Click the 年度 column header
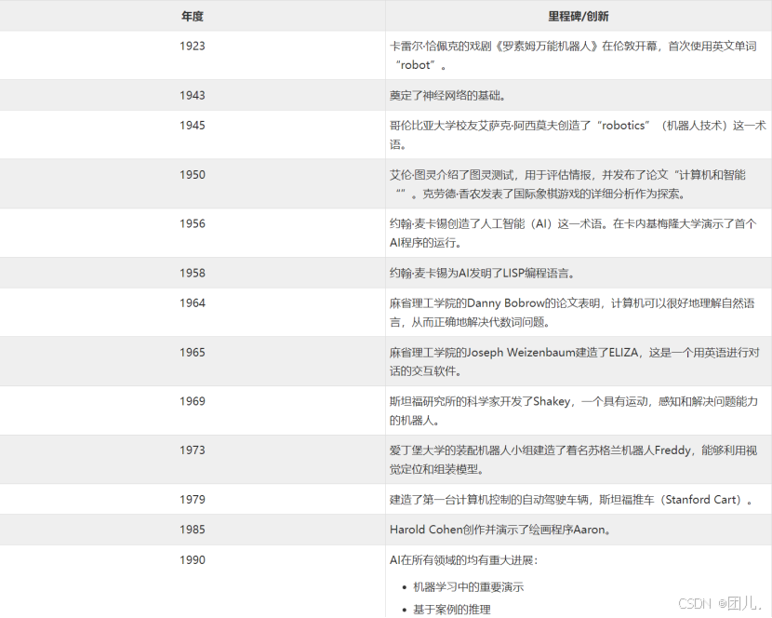772x618 pixels. tap(192, 16)
